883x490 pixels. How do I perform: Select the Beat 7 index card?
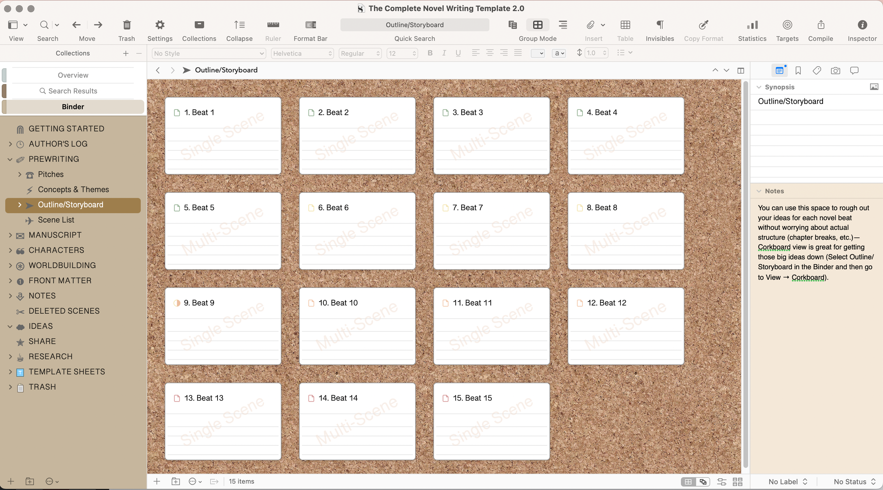click(x=491, y=231)
